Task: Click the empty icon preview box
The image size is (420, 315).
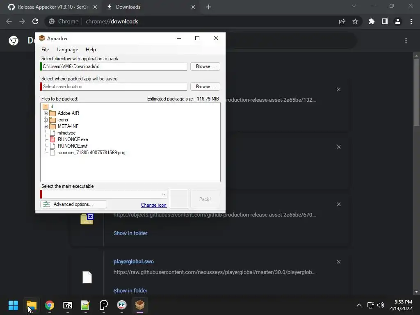Action: [x=179, y=199]
